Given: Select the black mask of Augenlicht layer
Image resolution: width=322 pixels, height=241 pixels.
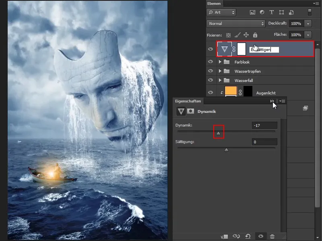Looking at the screenshot, I should click(x=248, y=91).
